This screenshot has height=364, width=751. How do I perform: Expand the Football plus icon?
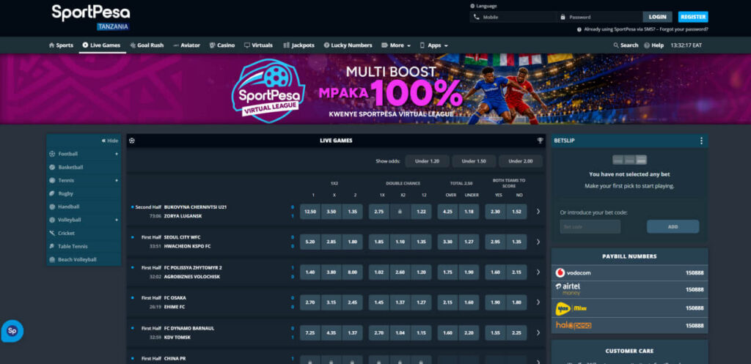pyautogui.click(x=117, y=154)
